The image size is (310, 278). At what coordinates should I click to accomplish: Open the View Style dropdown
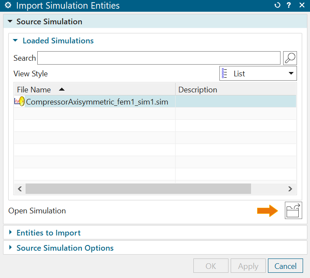coord(258,74)
